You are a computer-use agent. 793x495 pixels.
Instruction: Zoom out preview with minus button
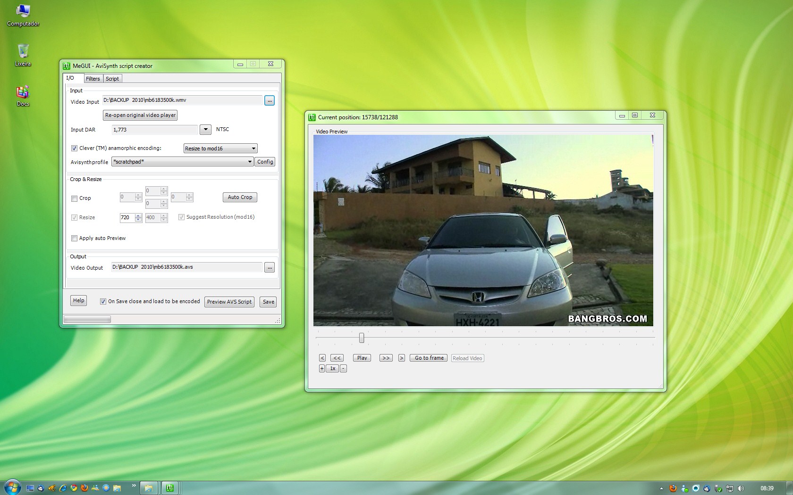click(x=343, y=369)
